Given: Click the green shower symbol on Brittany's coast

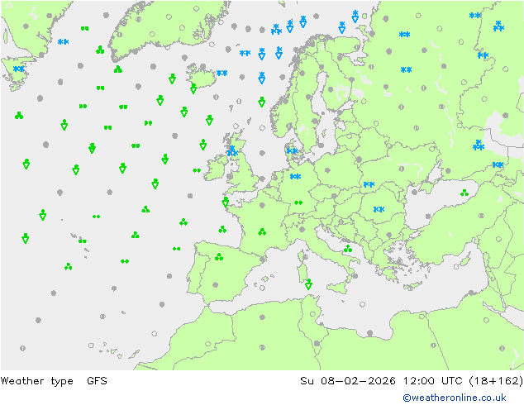Looking at the screenshot, I should pyautogui.click(x=226, y=202).
